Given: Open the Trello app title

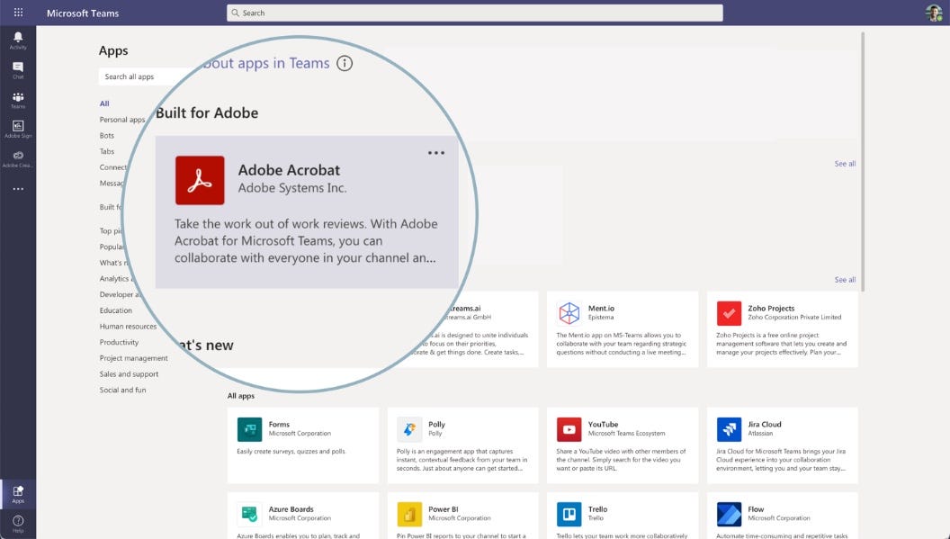Looking at the screenshot, I should pyautogui.click(x=597, y=509).
